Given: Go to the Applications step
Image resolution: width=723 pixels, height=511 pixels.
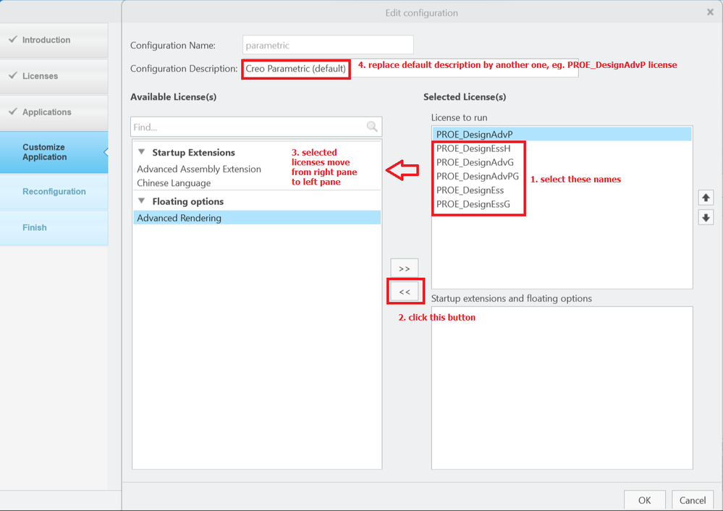Looking at the screenshot, I should pos(54,112).
